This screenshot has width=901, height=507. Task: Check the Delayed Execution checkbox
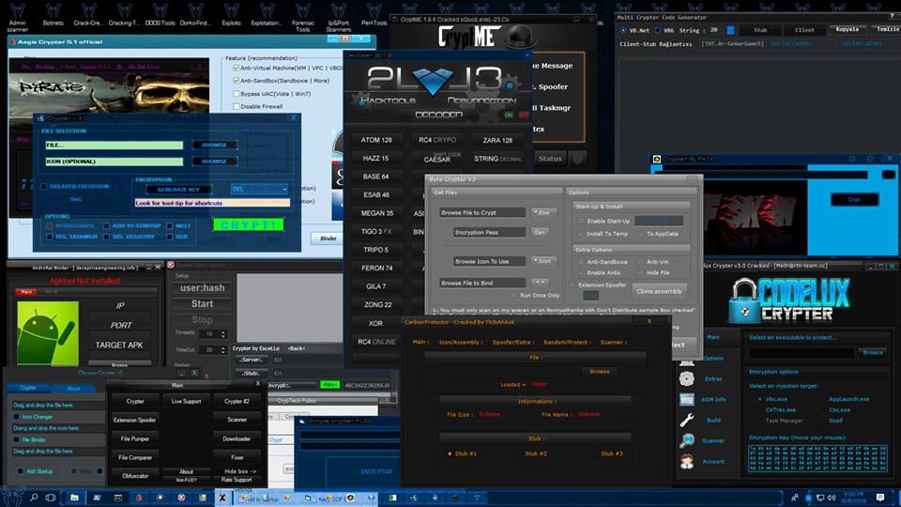point(44,186)
